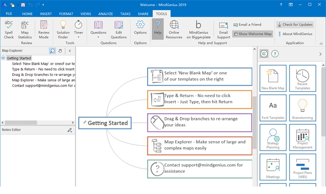
Task: Open the Help question mark button
Action: [157, 29]
